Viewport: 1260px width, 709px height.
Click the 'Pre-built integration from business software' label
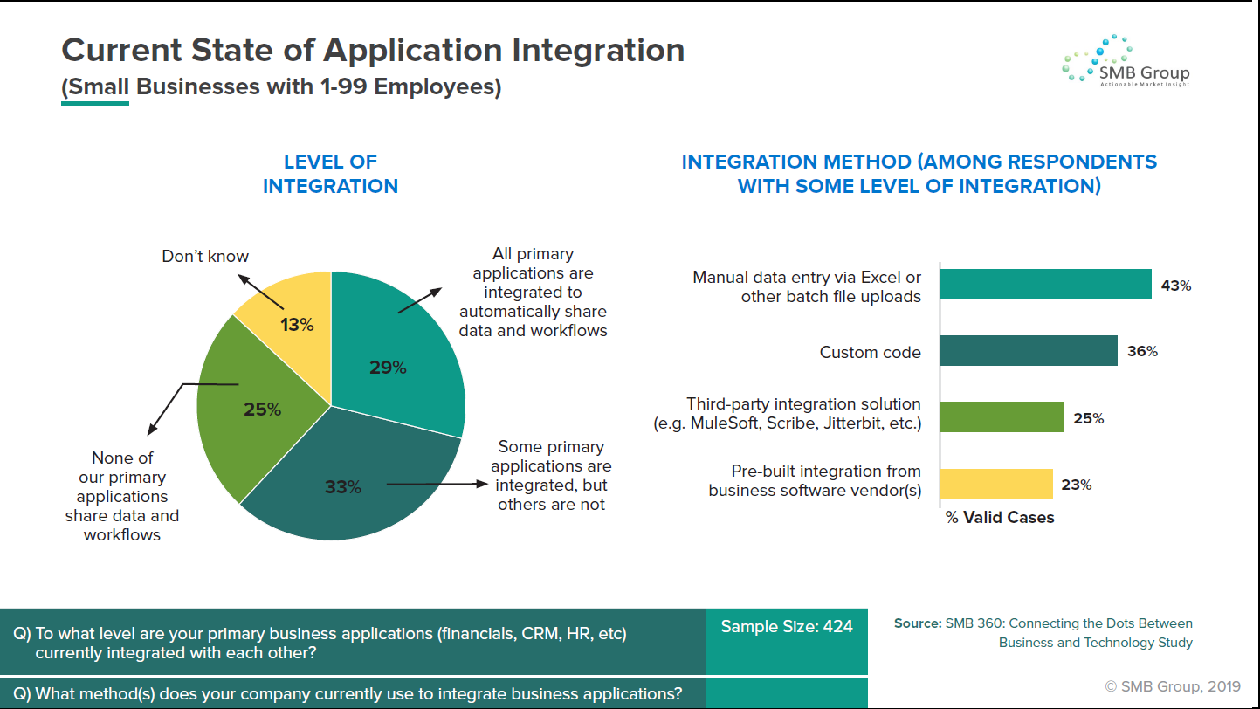point(815,481)
